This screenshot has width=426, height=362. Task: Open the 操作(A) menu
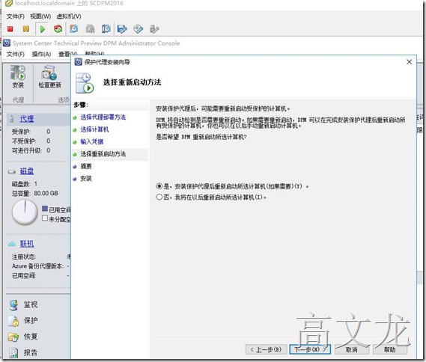[41, 54]
